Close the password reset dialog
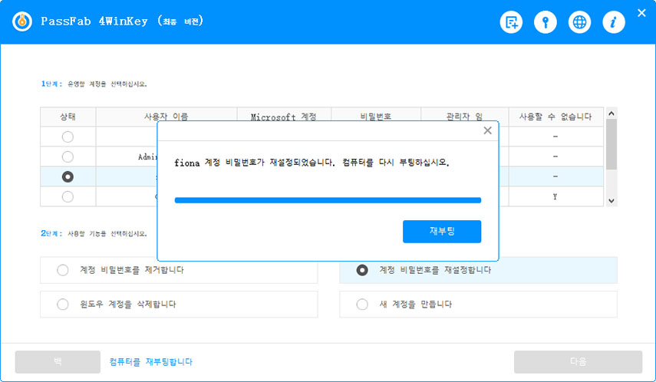Viewport: 656px width, 382px height. coord(487,130)
